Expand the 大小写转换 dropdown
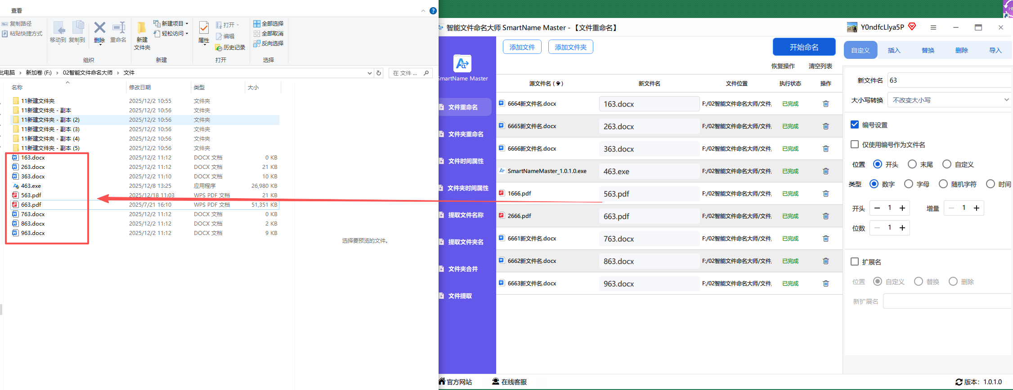Viewport: 1013px width, 390px height. click(949, 100)
